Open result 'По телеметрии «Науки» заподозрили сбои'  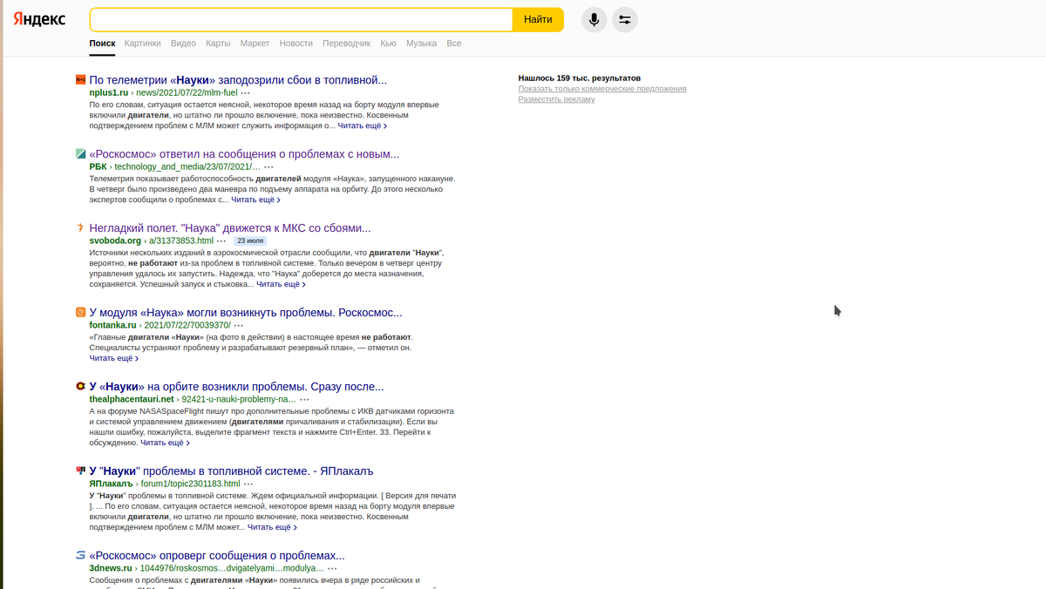click(238, 80)
